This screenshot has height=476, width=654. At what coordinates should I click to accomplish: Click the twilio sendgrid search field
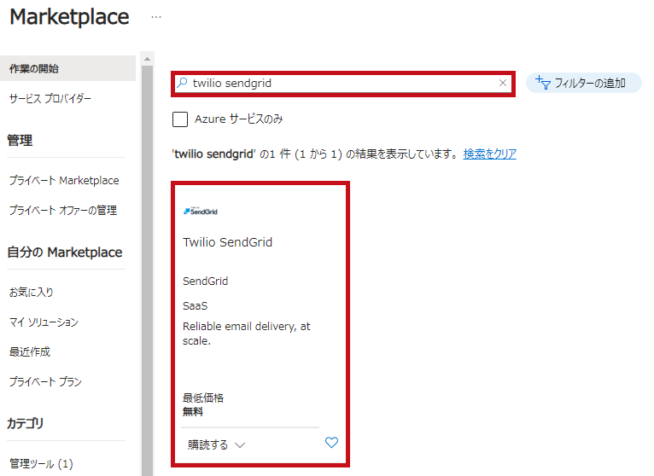click(343, 84)
